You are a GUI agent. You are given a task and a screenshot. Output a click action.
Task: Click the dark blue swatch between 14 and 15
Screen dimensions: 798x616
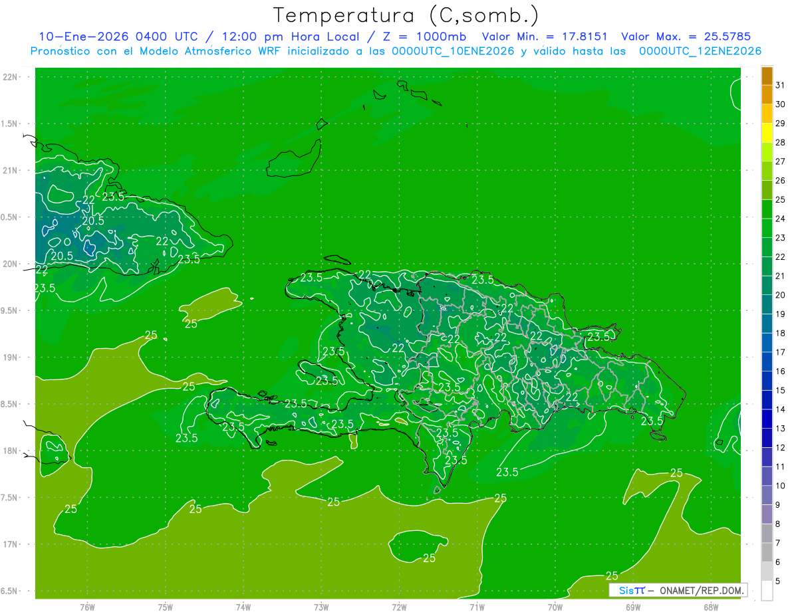coord(767,400)
